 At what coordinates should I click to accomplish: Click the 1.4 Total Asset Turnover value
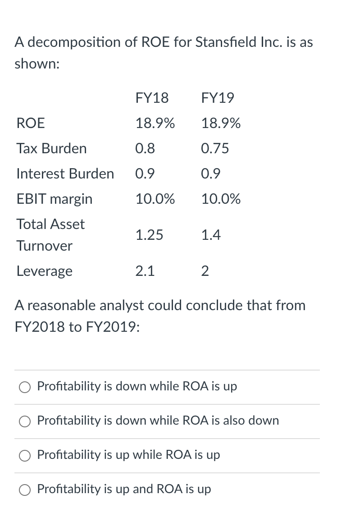coord(211,234)
